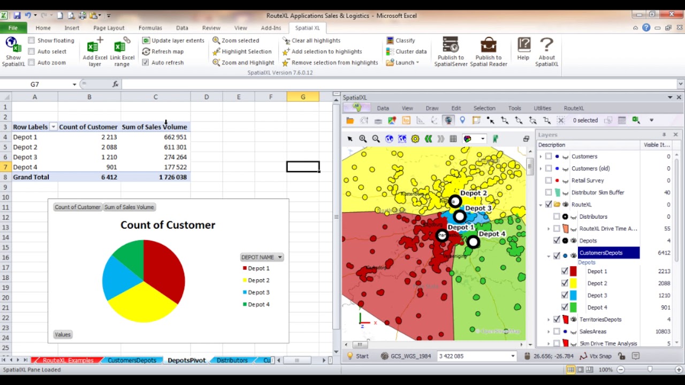Click Sum of Sales Volume chart field button
The width and height of the screenshot is (685, 385).
click(129, 207)
